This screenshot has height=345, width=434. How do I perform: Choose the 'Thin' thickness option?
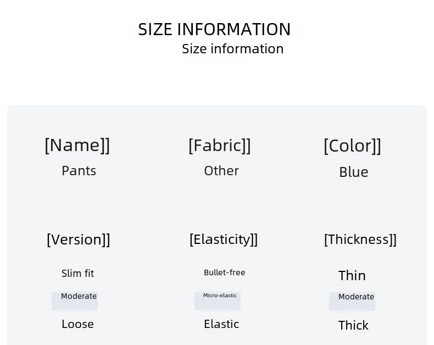click(x=352, y=275)
